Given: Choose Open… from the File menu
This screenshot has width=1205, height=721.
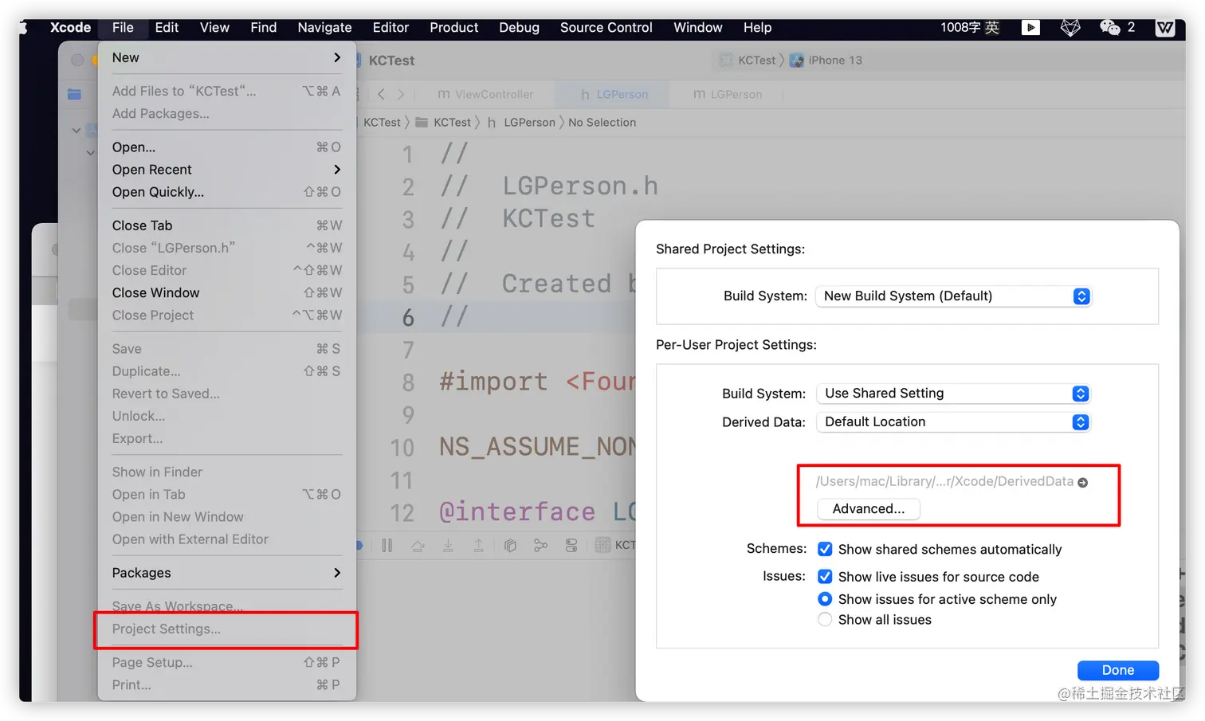Looking at the screenshot, I should click(226, 147).
